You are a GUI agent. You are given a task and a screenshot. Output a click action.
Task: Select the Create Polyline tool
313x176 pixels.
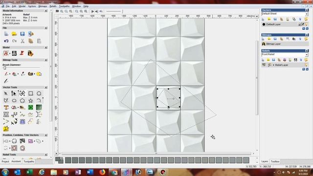(6, 100)
